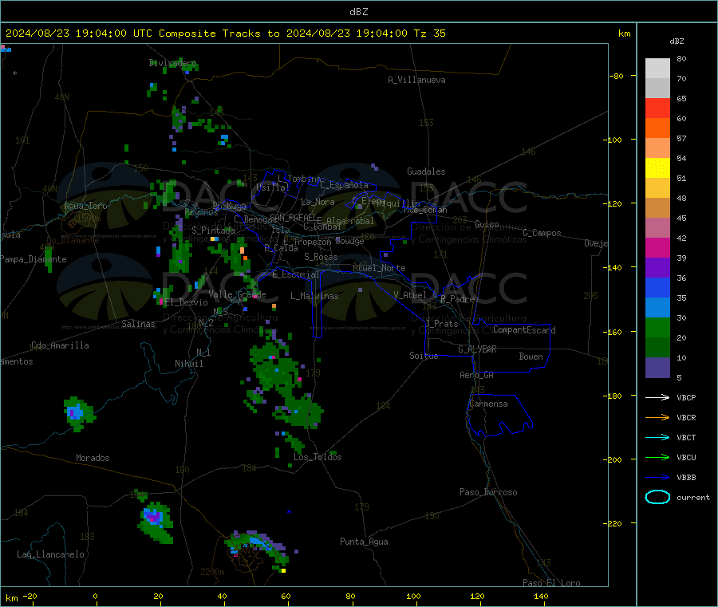This screenshot has width=718, height=607.
Task: Click the Paso_Barroso map label
Action: tap(488, 492)
